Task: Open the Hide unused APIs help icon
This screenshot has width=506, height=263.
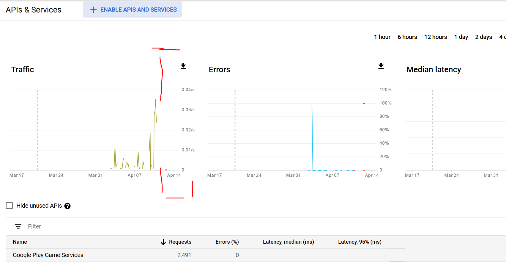Action: pyautogui.click(x=67, y=206)
